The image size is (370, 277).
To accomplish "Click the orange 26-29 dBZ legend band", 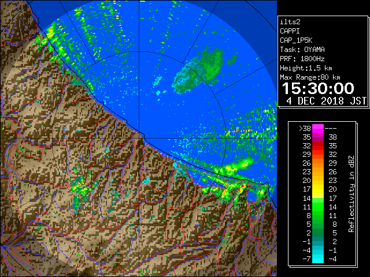I will 318,163.
